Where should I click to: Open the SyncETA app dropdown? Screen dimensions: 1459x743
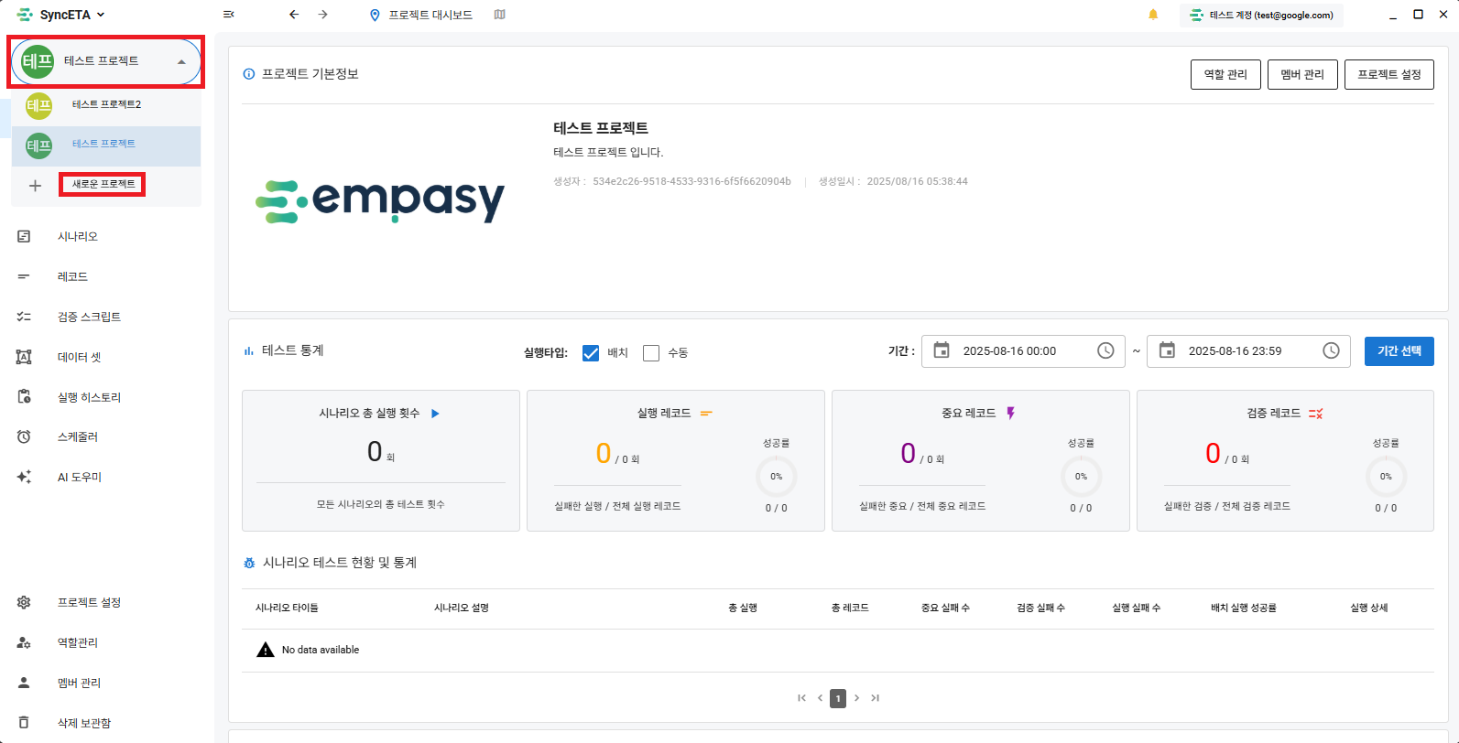pyautogui.click(x=61, y=15)
